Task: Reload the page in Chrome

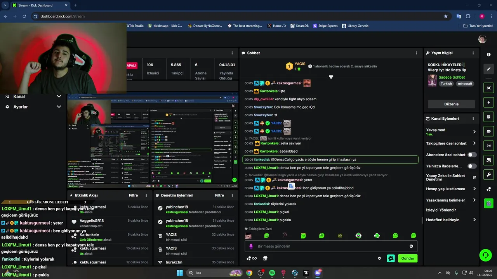Action: click(24, 16)
